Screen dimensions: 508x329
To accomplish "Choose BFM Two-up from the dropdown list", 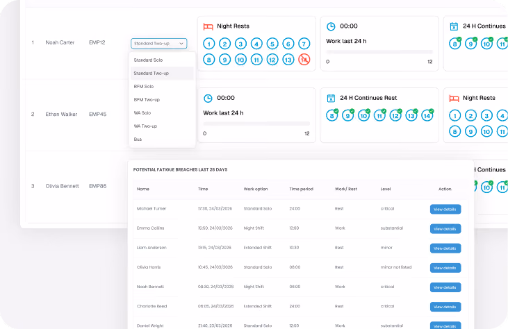I will point(162,100).
